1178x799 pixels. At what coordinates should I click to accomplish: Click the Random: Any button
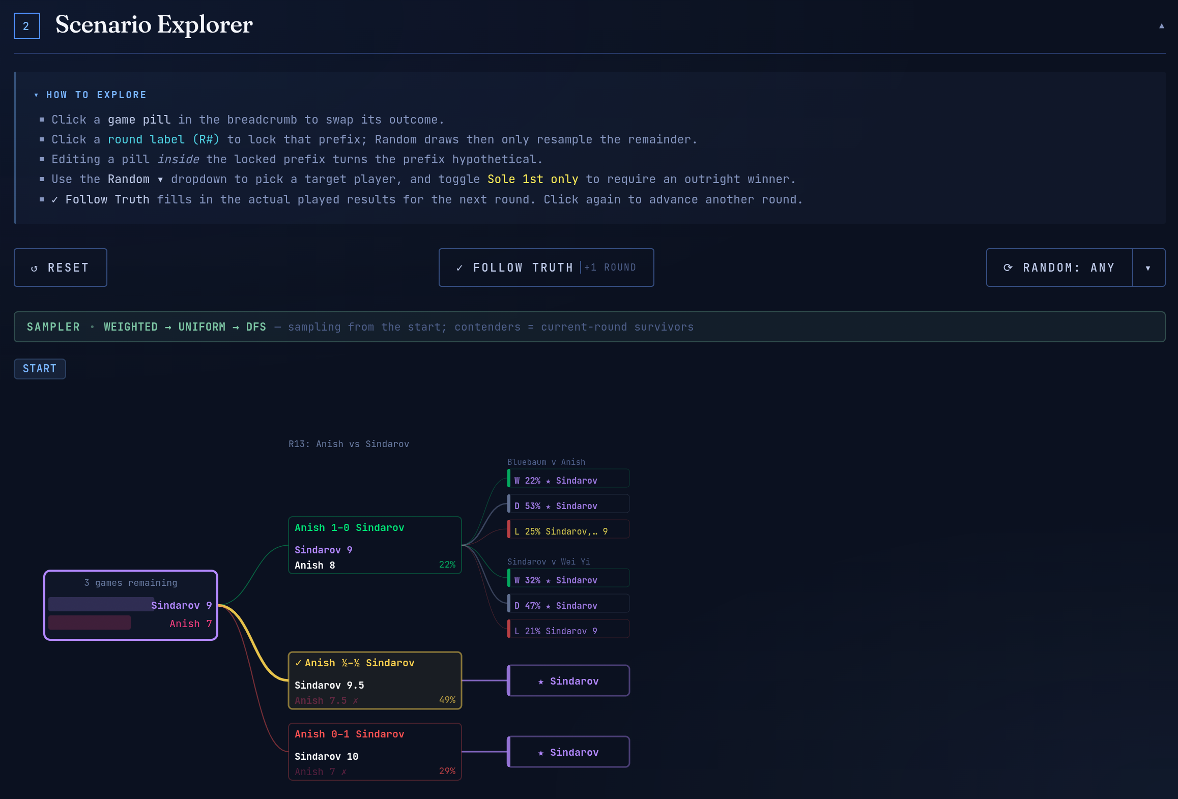(x=1059, y=268)
